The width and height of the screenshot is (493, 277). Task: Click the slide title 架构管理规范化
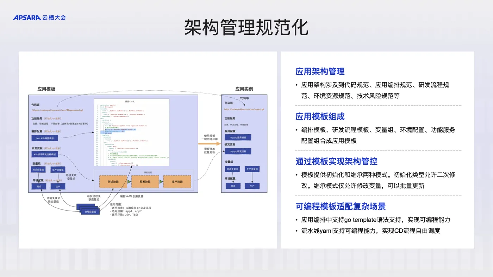(246, 27)
